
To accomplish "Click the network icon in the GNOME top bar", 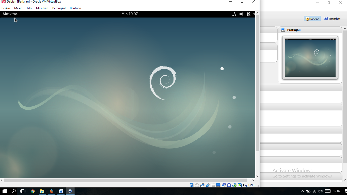I will click(234, 14).
